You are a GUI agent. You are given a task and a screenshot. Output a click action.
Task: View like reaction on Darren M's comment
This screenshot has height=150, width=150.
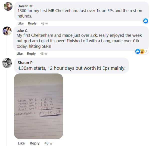(x=145, y=21)
